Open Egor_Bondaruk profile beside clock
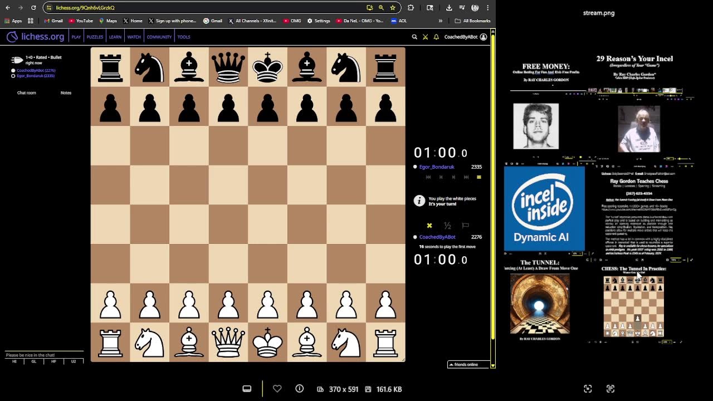 [x=437, y=167]
